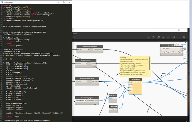The height and width of the screenshot is (122, 192).
Task: Click the zoom in plus icon
Action: 185,52
